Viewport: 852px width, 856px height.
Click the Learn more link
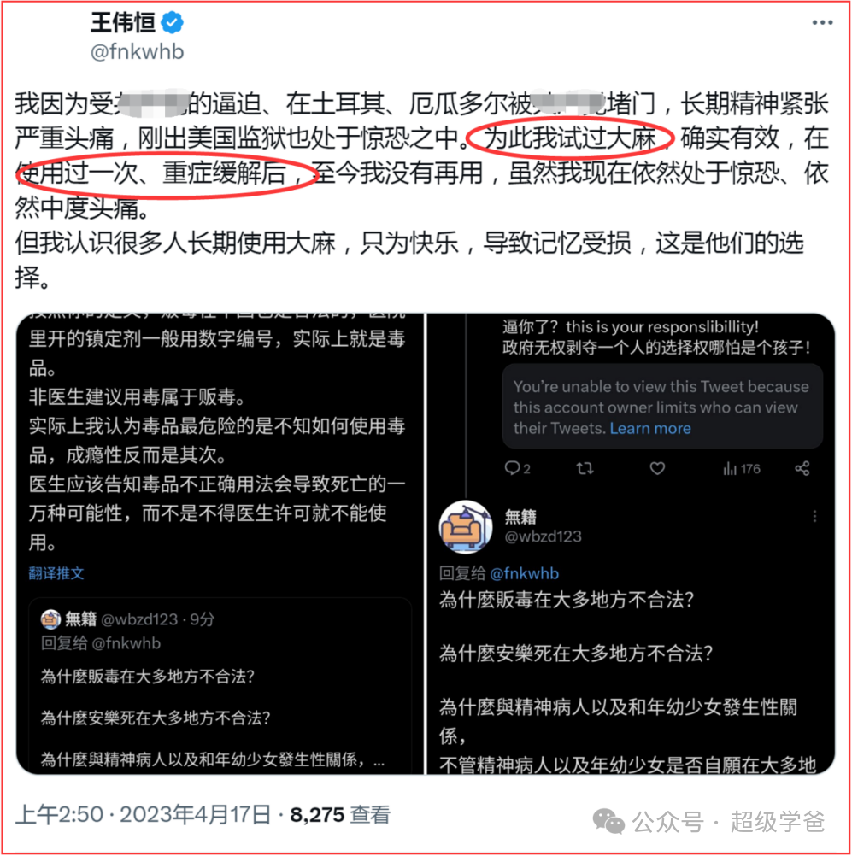pyautogui.click(x=650, y=429)
